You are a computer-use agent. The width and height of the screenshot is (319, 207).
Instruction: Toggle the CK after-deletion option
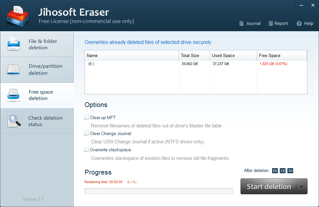283,171
